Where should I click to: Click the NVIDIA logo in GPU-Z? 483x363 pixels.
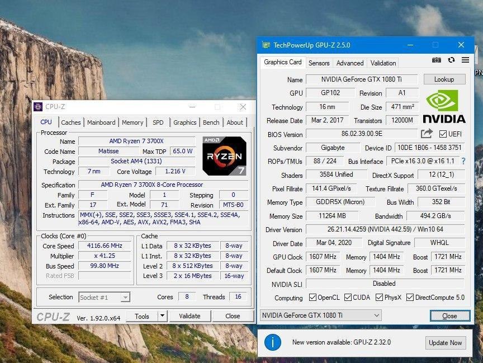point(444,107)
